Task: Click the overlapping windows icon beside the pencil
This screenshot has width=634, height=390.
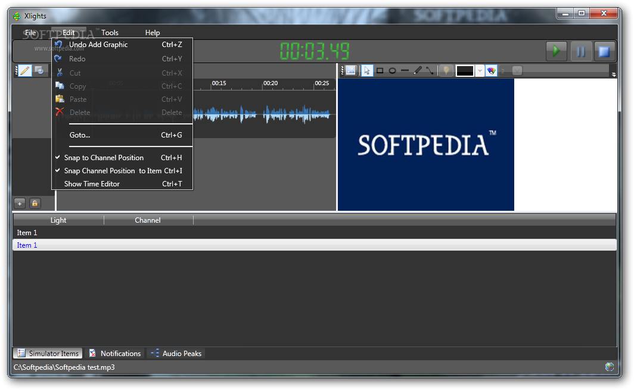Action: point(39,70)
